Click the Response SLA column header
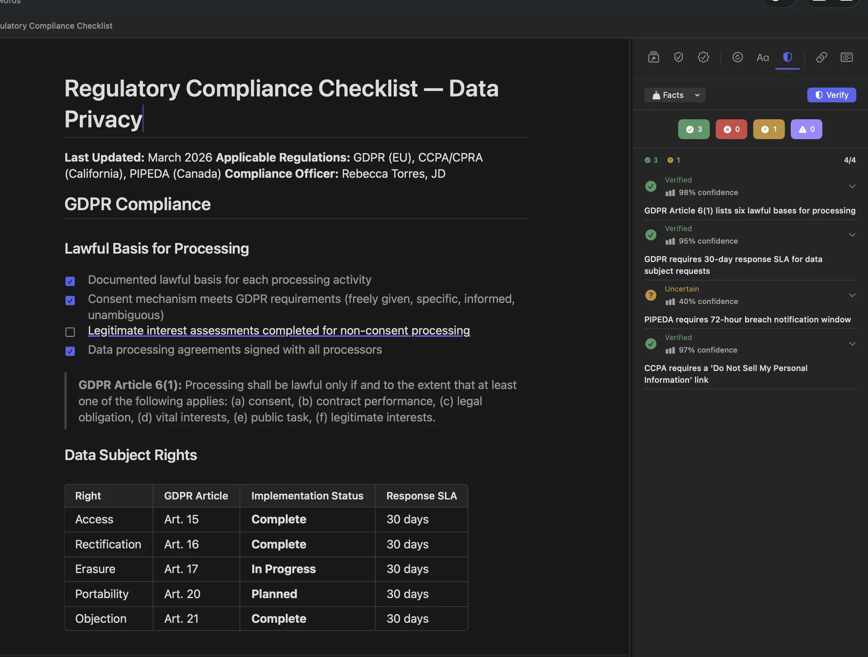 [421, 495]
